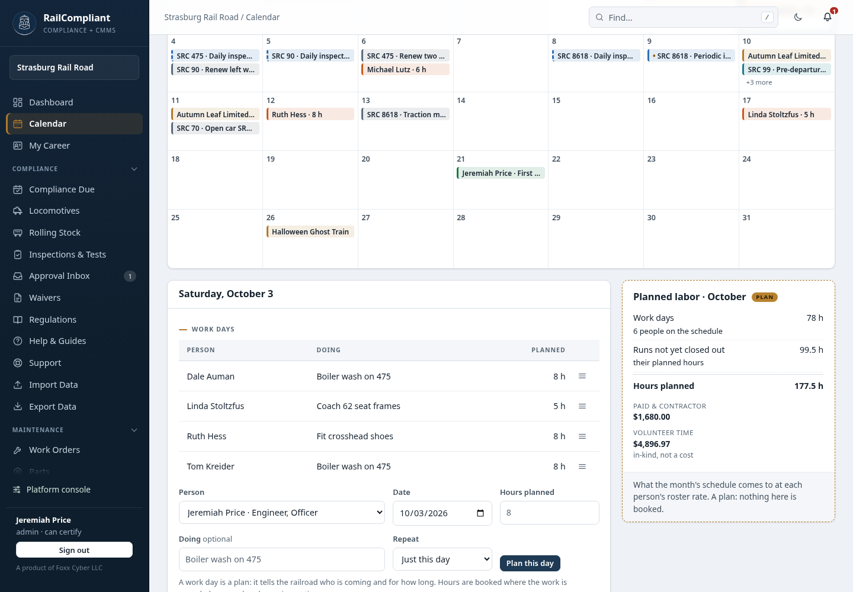The width and height of the screenshot is (853, 592).
Task: Focus the Find search box
Action: pos(684,17)
